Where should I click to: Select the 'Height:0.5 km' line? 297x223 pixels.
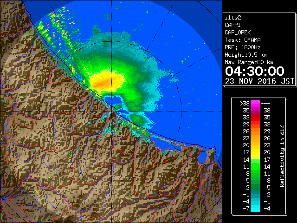[x=245, y=55]
